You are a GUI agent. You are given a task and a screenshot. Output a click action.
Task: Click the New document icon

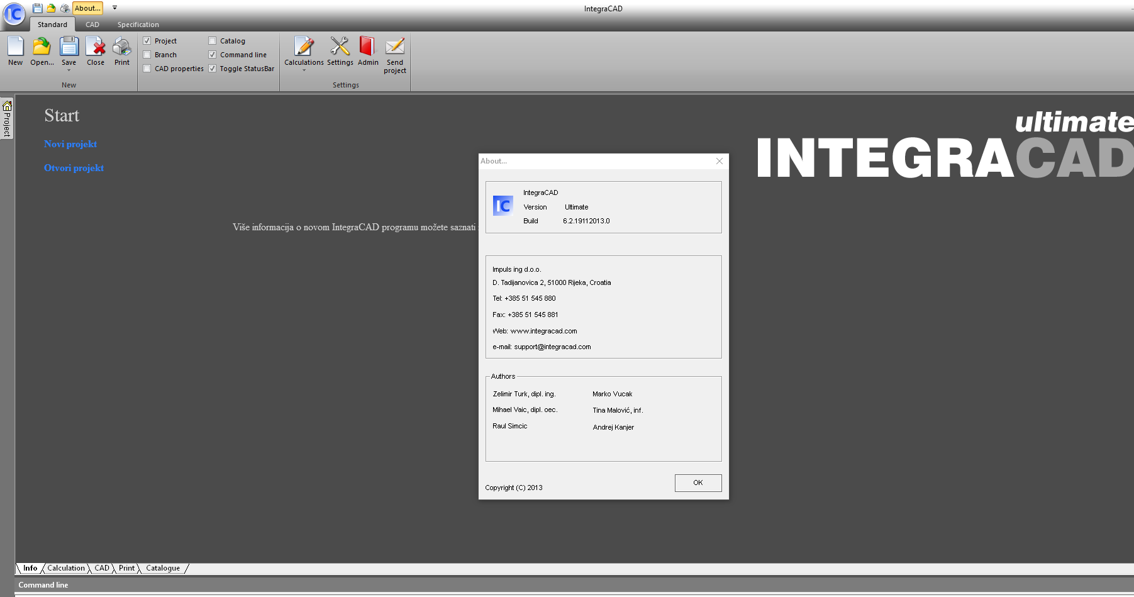(x=16, y=47)
